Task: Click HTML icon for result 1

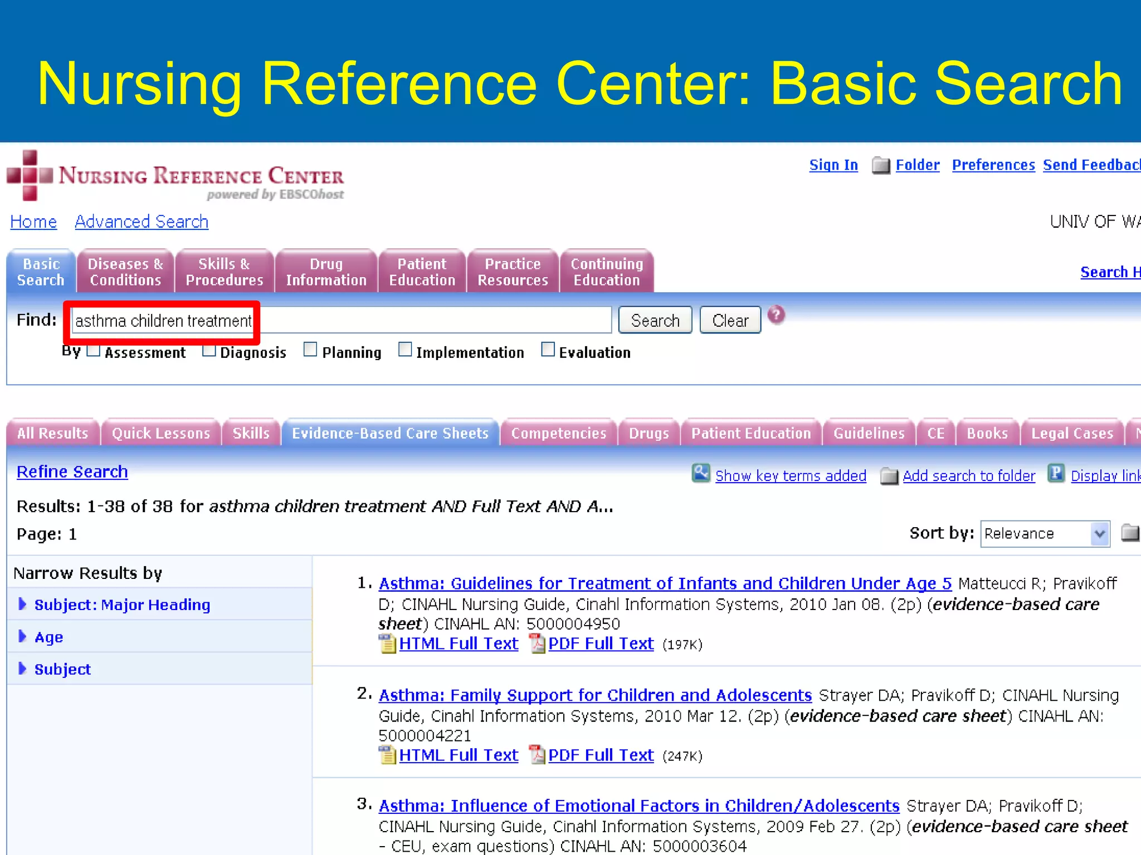Action: click(x=387, y=643)
